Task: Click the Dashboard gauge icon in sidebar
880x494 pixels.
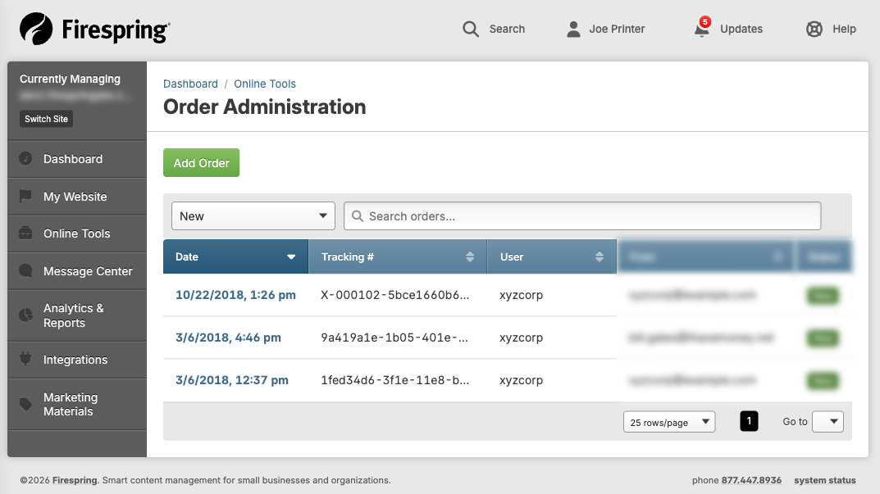Action: tap(25, 159)
